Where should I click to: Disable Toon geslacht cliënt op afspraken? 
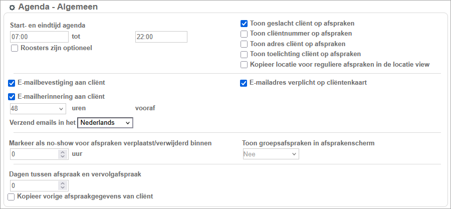coord(244,24)
